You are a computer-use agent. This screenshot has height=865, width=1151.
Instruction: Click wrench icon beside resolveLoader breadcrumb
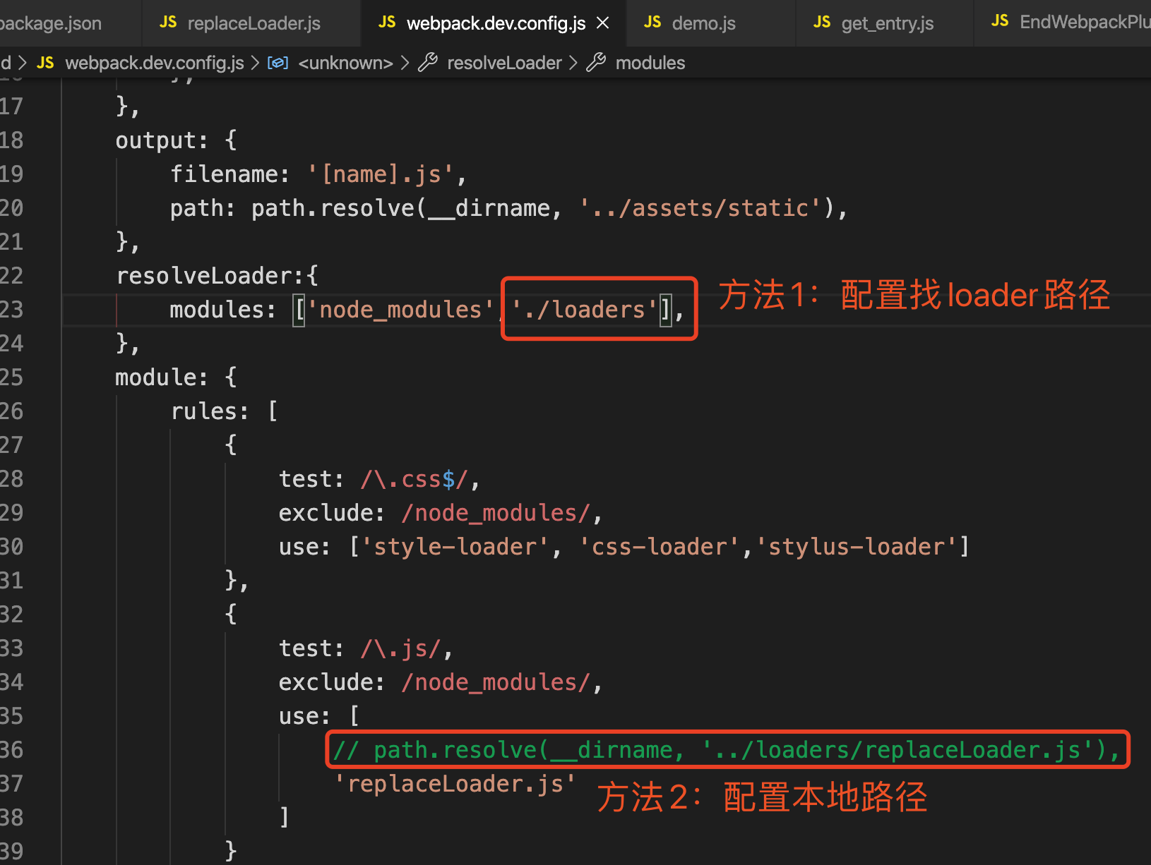[428, 63]
